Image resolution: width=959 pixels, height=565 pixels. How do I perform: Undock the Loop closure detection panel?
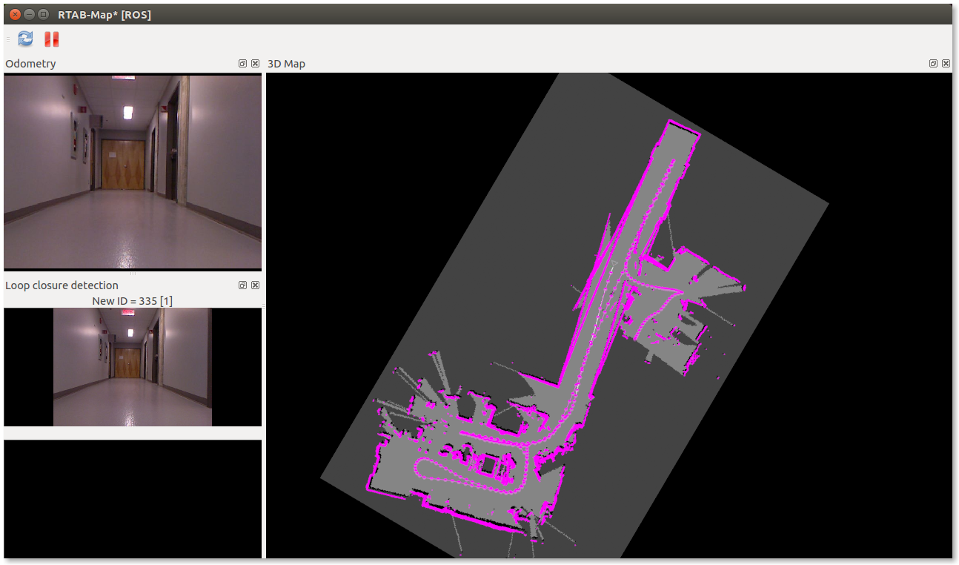pyautogui.click(x=242, y=285)
